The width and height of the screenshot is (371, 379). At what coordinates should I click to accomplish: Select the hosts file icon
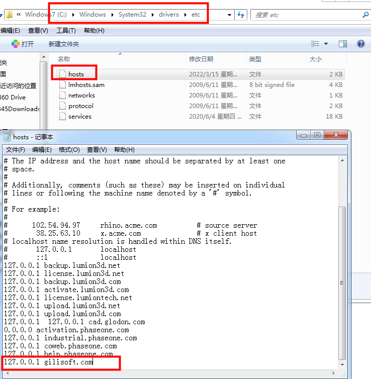pyautogui.click(x=63, y=74)
